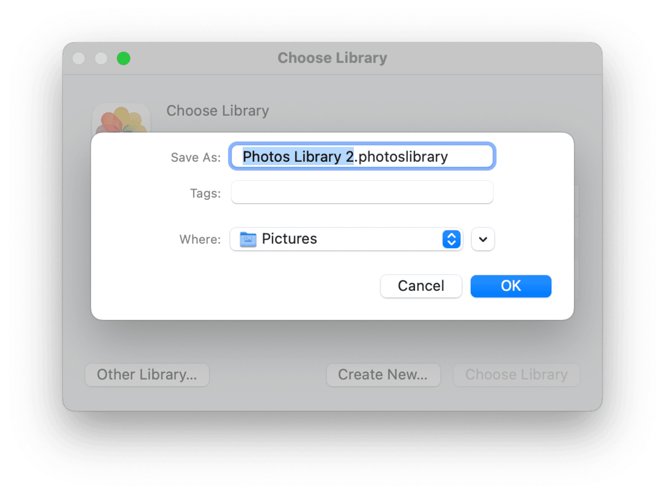Select the Create New… button
The width and height of the screenshot is (665, 494).
[383, 375]
